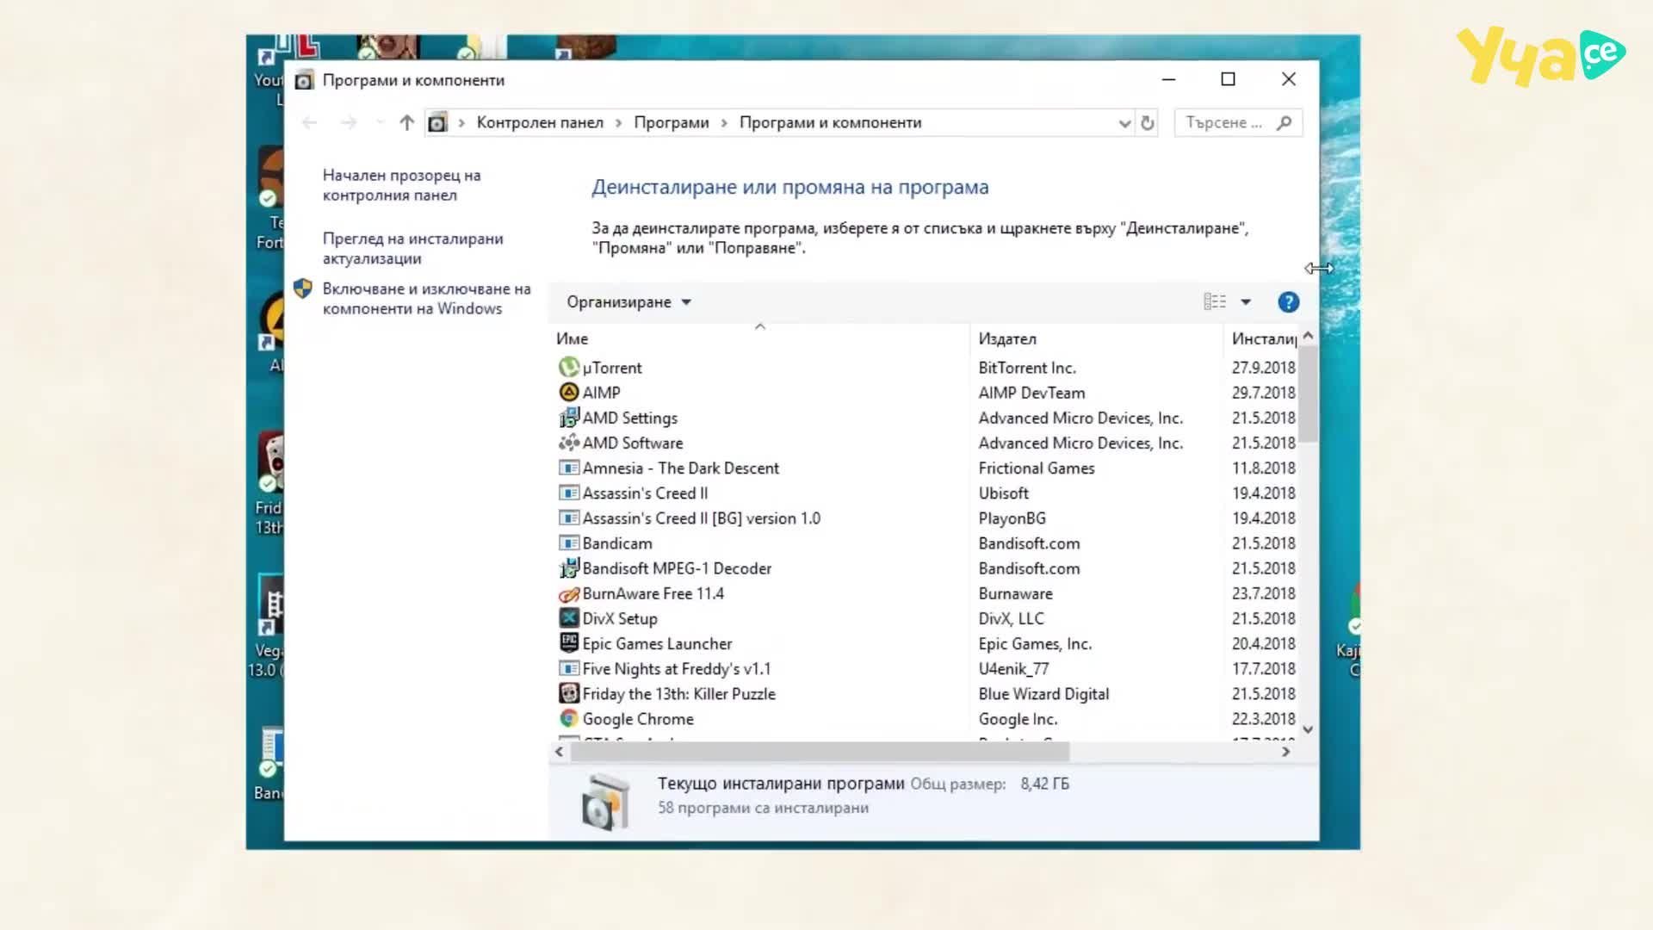Select Amnesia - The Dark Descent
Viewport: 1653px width, 930px height.
(680, 468)
